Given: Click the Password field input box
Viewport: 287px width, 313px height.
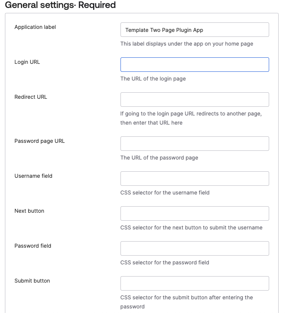Looking at the screenshot, I should (195, 248).
